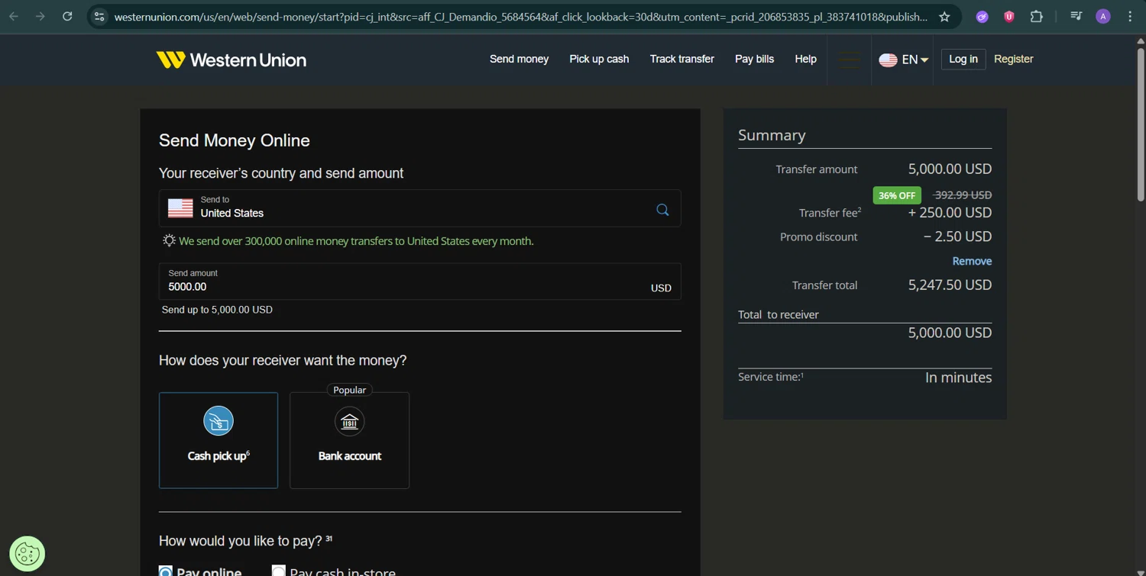Open the red shield extension icon
Viewport: 1146px width, 576px height.
coord(1009,16)
